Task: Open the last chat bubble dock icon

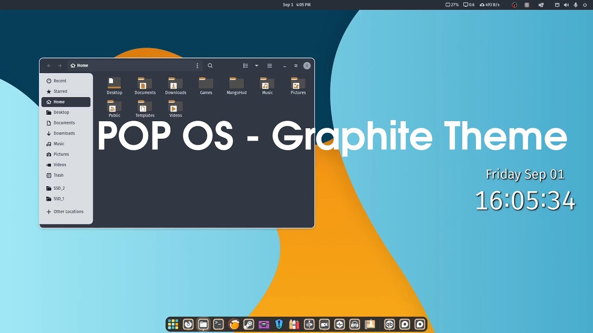Action: coord(420,324)
